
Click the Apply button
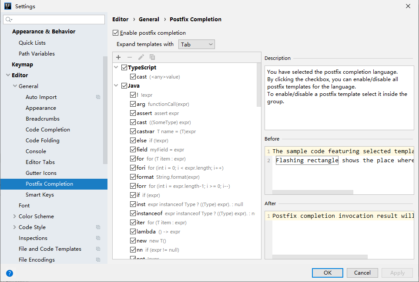(397, 272)
